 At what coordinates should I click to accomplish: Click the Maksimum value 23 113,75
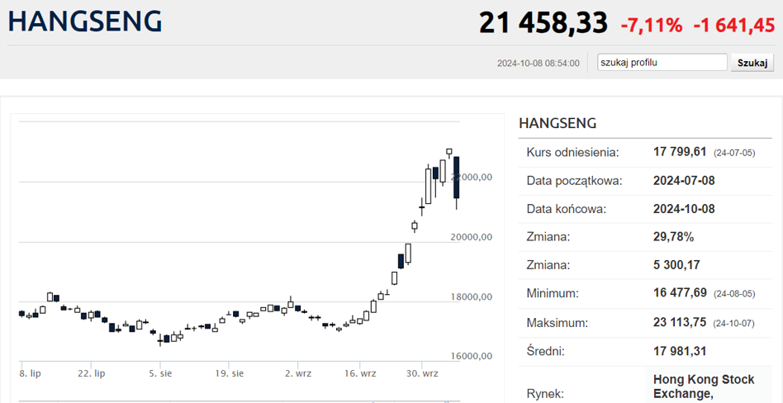(680, 322)
